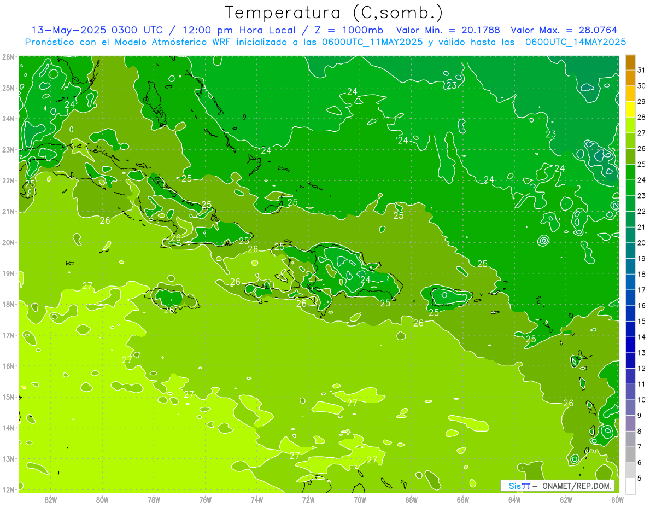The height and width of the screenshot is (507, 656).
Task: Click "Valor Max. = 28.0764" text
Action: tap(564, 30)
